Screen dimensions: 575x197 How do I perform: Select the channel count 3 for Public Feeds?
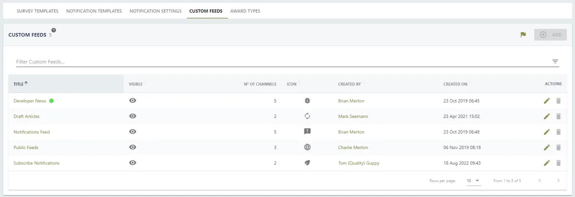pyautogui.click(x=275, y=148)
